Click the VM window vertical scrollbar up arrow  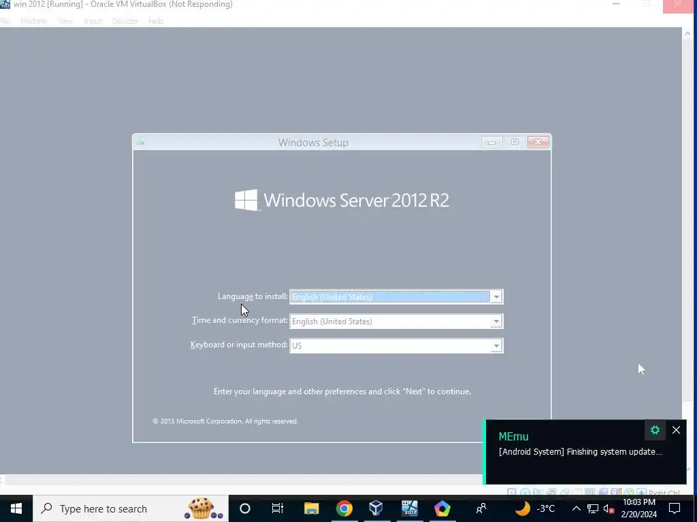(x=689, y=33)
